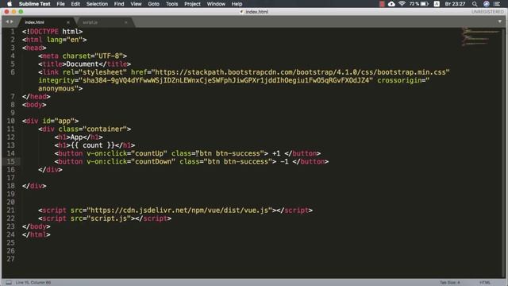Image resolution: width=508 pixels, height=286 pixels.
Task: Open Wi-Fi status menu
Action: point(402,4)
